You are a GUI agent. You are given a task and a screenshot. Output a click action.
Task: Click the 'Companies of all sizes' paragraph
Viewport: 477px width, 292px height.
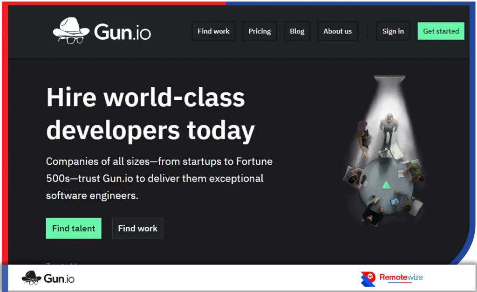[x=159, y=179]
